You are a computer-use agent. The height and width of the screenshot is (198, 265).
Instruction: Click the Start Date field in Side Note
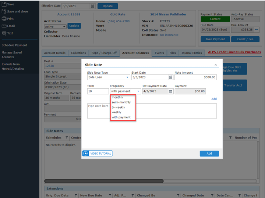click(x=150, y=77)
